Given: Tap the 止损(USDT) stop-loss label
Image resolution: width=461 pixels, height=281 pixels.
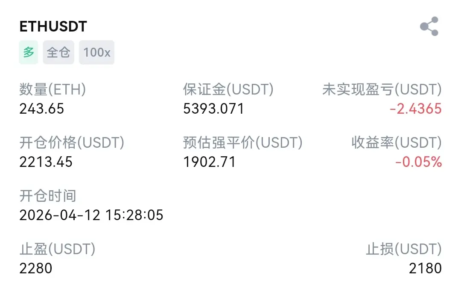Looking at the screenshot, I should click(x=403, y=249).
